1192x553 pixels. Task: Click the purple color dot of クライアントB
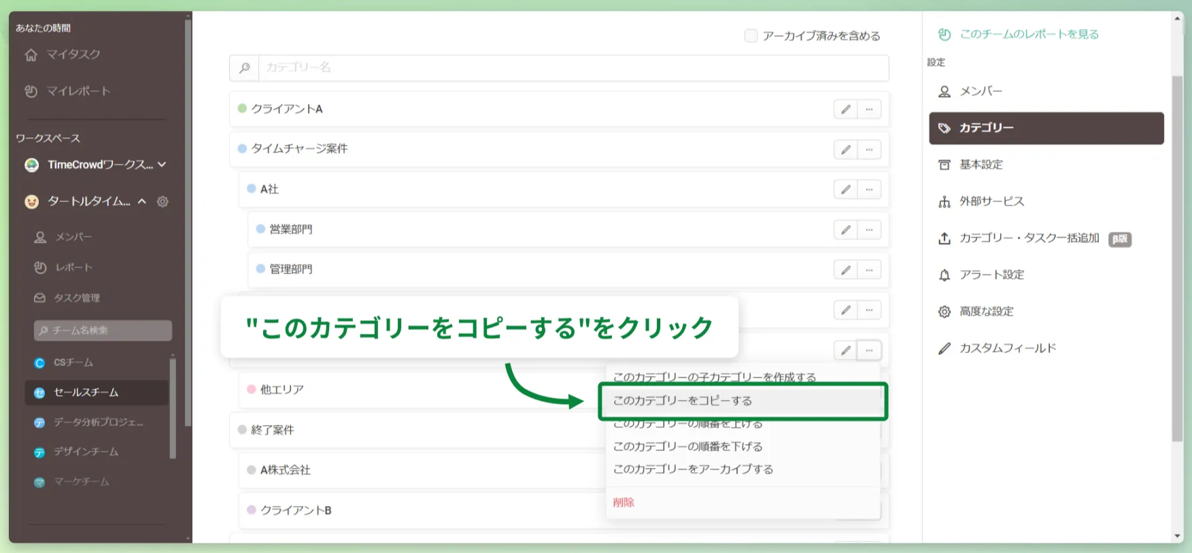(x=251, y=510)
